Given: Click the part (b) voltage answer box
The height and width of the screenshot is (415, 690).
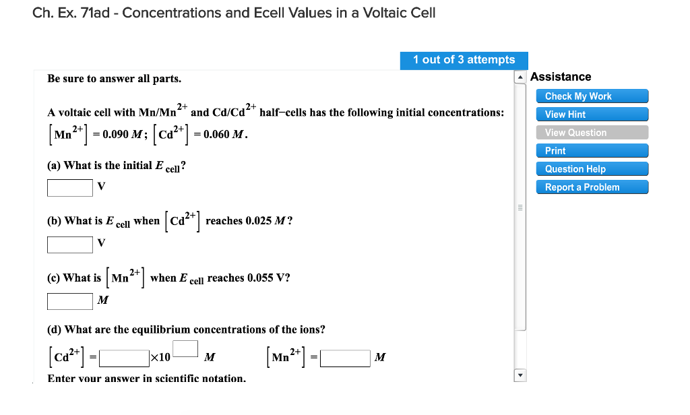Looking at the screenshot, I should [x=69, y=244].
